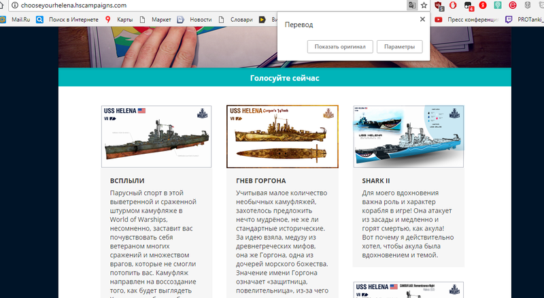Open Пресс конференция YouTube bookmark
Viewport: 544px width, 298px height.
pos(466,20)
